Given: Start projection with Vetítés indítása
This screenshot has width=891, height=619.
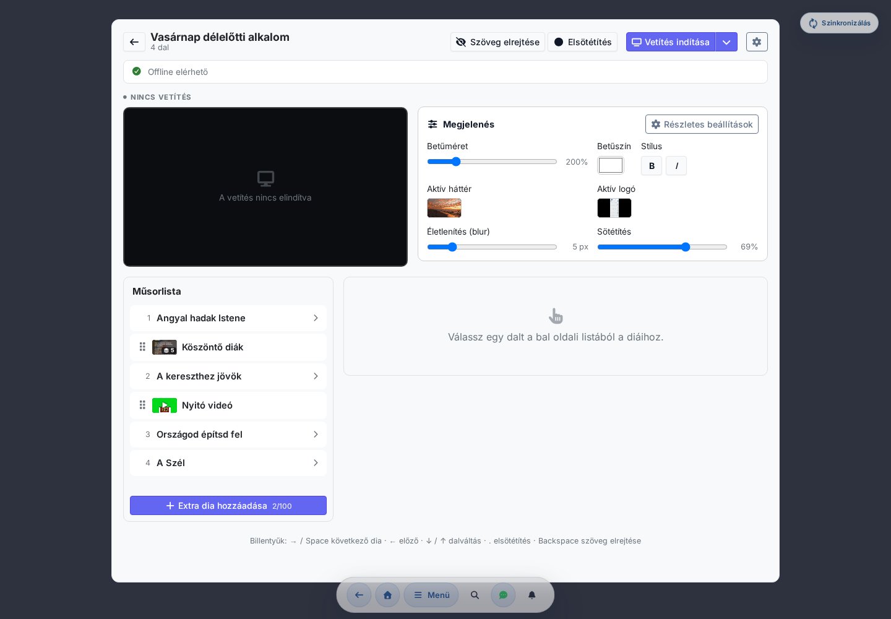Looking at the screenshot, I should point(671,42).
